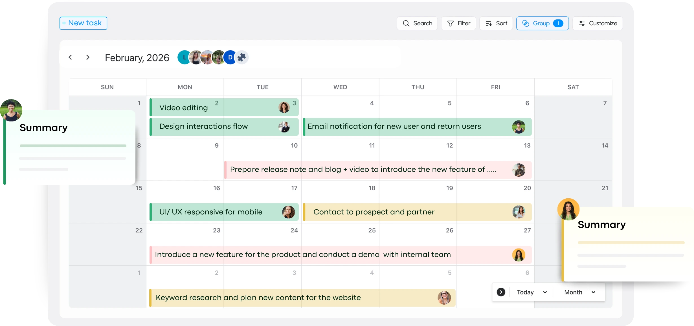Click the Sort lines icon

coord(489,23)
